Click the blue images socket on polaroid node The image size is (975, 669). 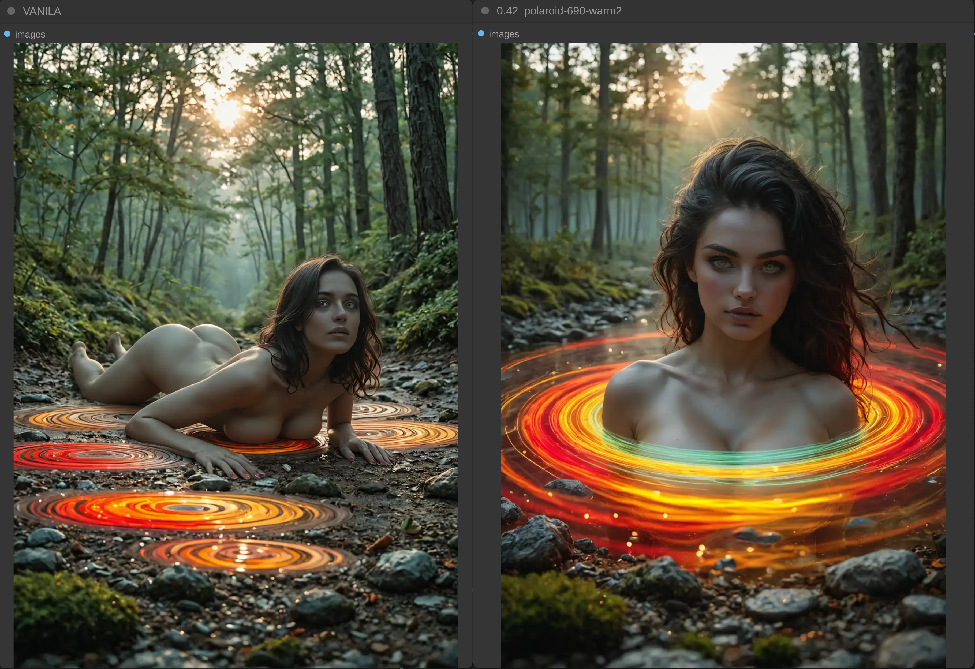[x=481, y=33]
